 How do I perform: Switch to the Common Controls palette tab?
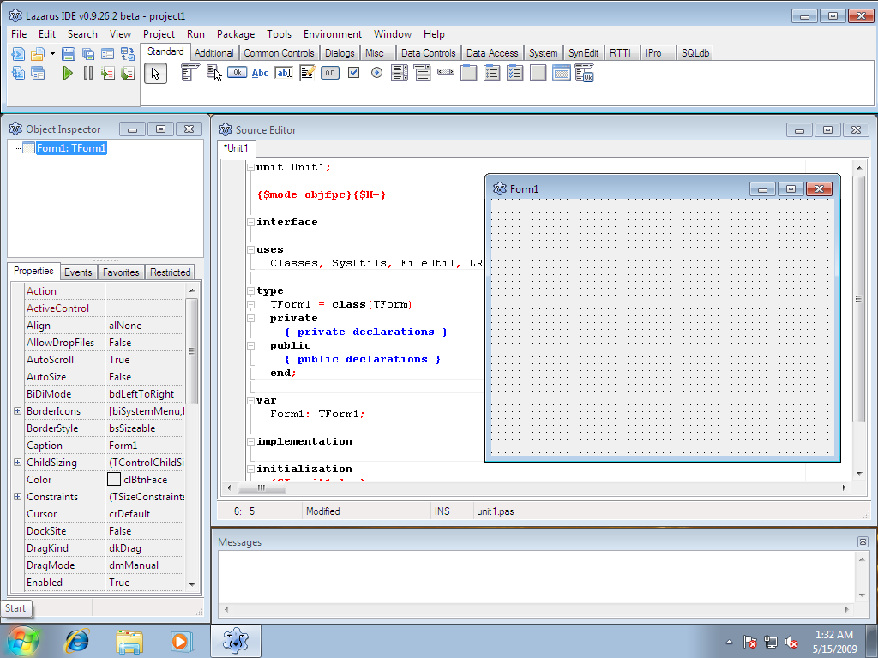279,52
